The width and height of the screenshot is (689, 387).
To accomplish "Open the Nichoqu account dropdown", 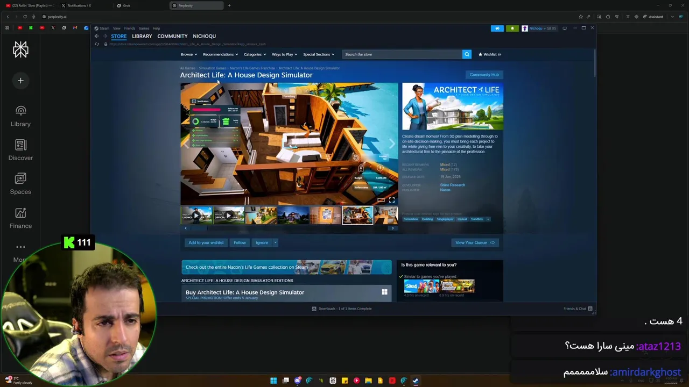I will click(x=539, y=28).
